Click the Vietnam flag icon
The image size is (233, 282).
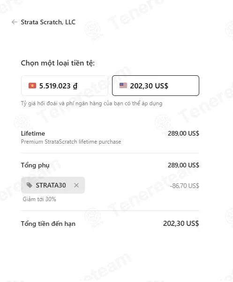coord(32,86)
